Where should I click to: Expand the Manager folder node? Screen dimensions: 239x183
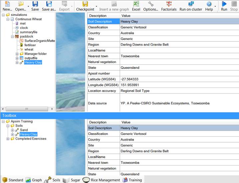tap(17, 54)
